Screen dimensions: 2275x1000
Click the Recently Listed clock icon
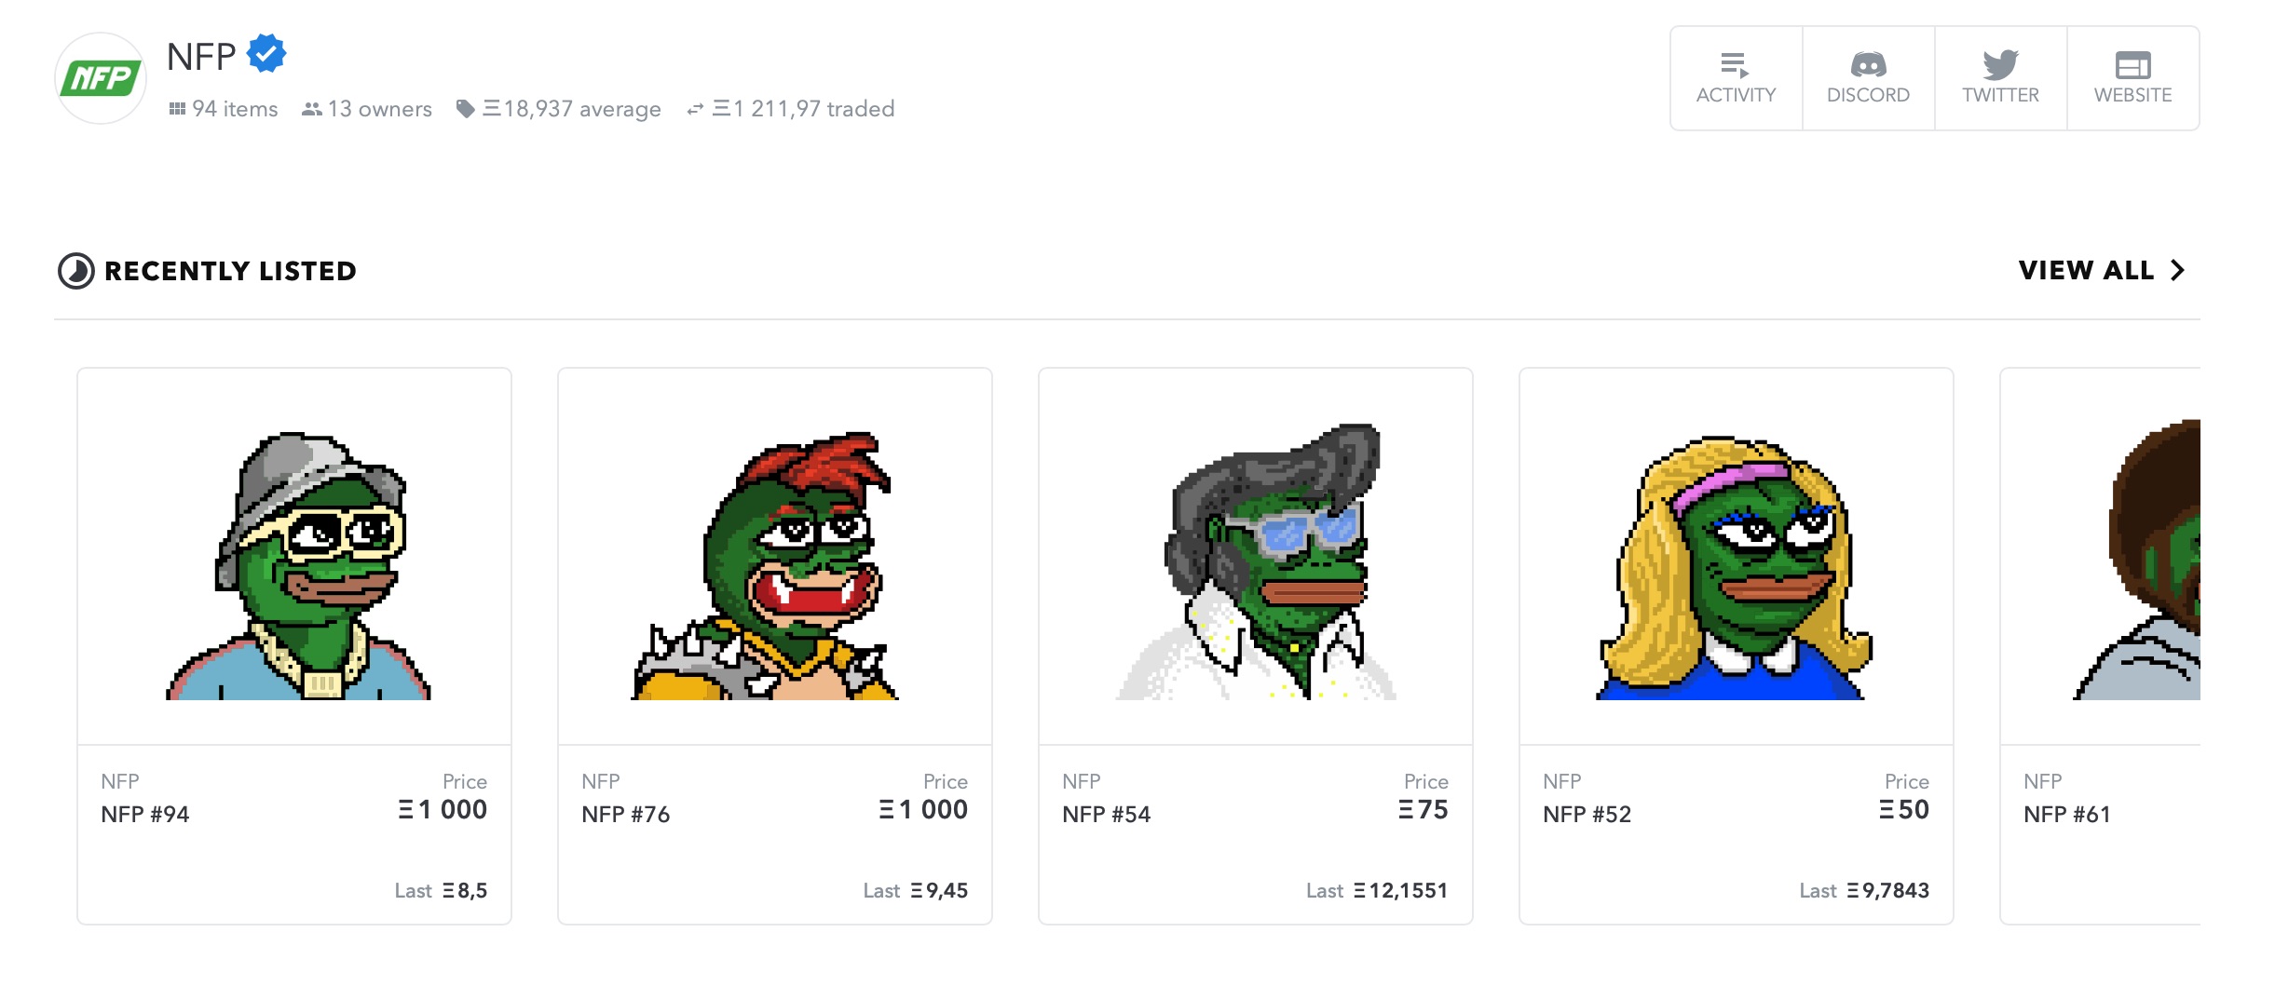(x=76, y=271)
